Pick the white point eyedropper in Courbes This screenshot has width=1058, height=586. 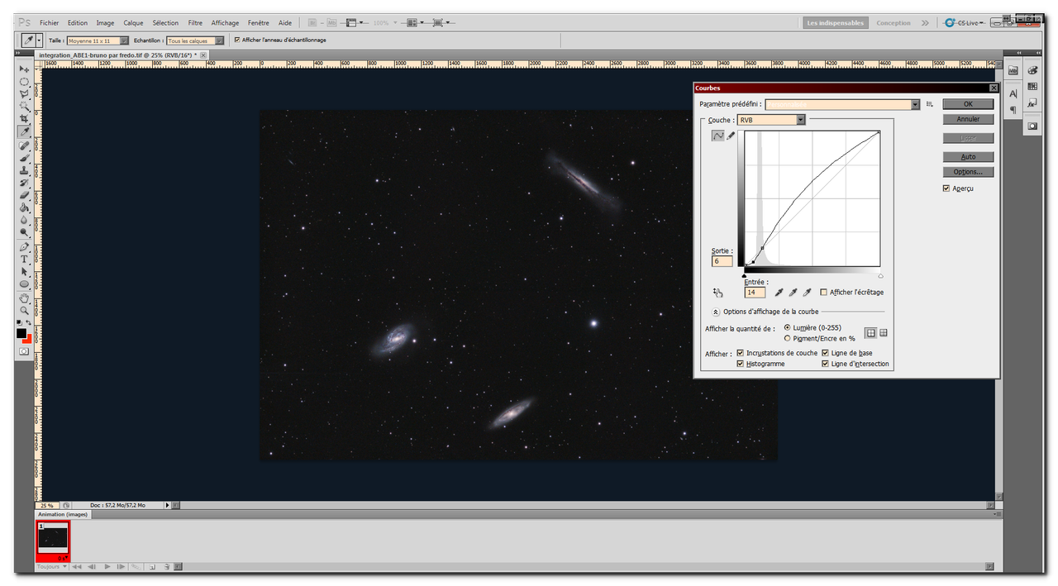click(x=807, y=292)
